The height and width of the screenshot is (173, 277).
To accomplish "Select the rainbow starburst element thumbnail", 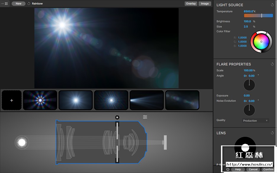I will (40, 100).
